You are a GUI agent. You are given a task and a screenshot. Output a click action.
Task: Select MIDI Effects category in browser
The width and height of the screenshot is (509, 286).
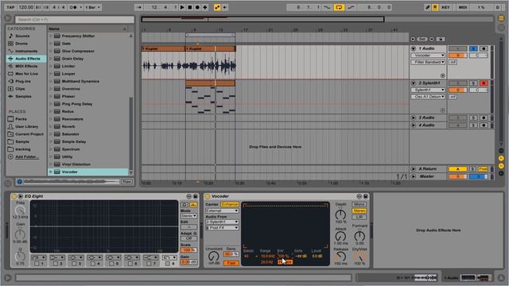pos(26,66)
